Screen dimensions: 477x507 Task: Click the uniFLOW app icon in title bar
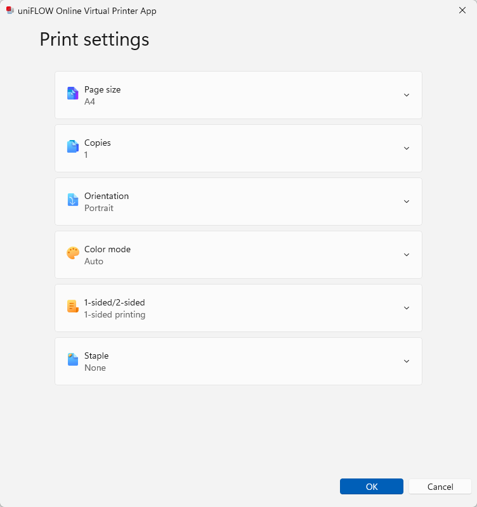coord(10,11)
